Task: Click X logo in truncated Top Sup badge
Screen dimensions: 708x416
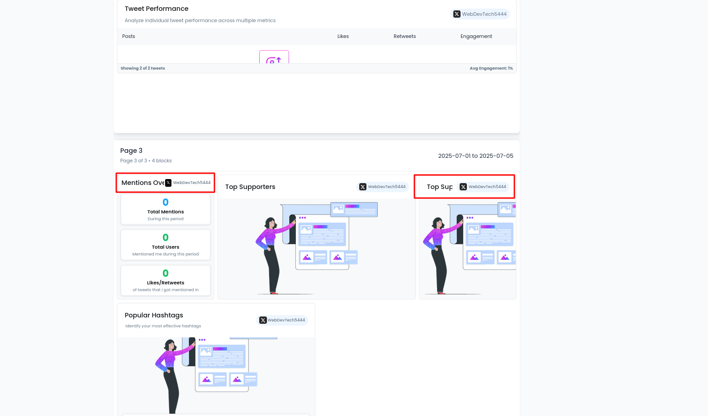Action: (463, 187)
